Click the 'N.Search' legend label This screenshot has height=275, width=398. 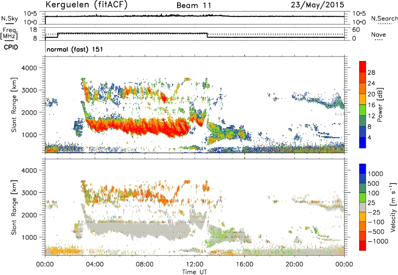[x=384, y=18]
